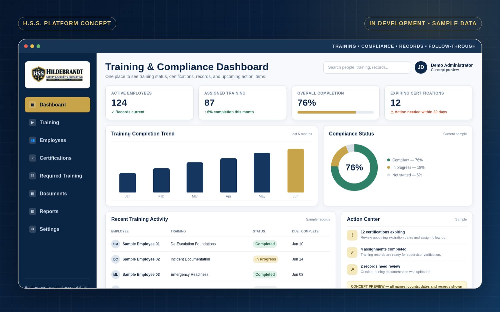Image resolution: width=500 pixels, height=312 pixels.
Task: Click the Apr bar in completion trend
Action: pos(228,175)
